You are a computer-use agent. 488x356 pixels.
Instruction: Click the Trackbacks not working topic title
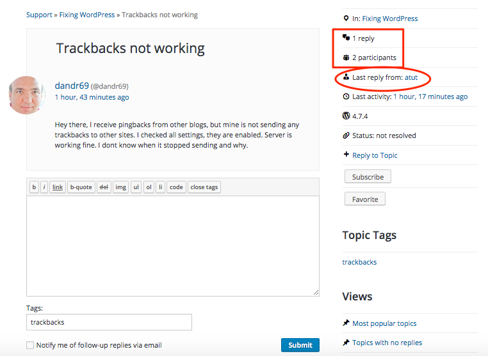130,49
